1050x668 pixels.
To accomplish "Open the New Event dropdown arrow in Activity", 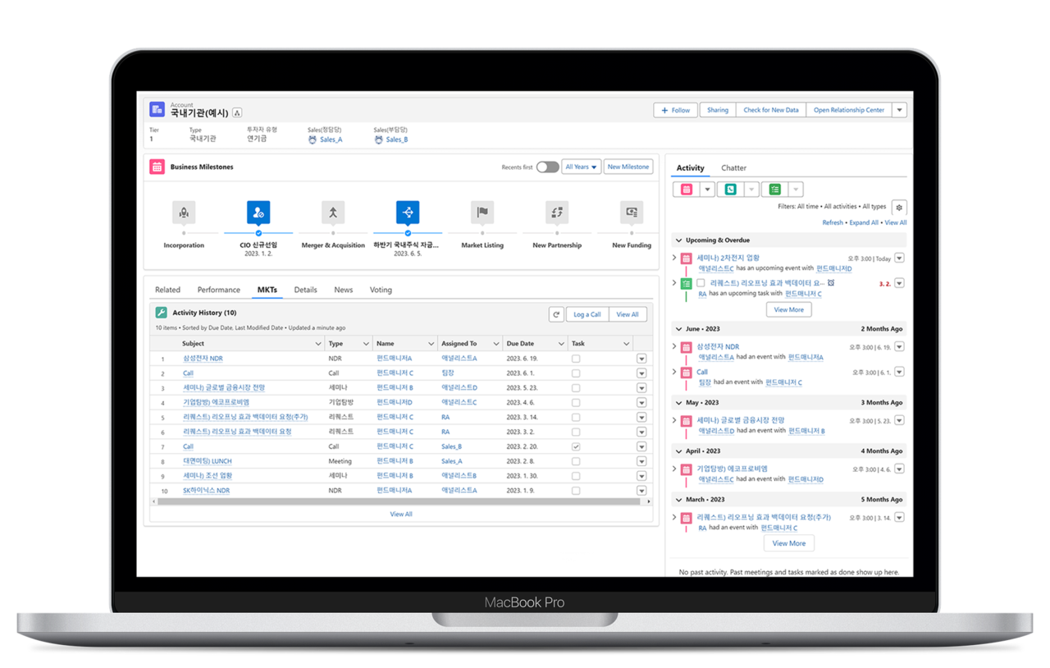I will coord(707,190).
